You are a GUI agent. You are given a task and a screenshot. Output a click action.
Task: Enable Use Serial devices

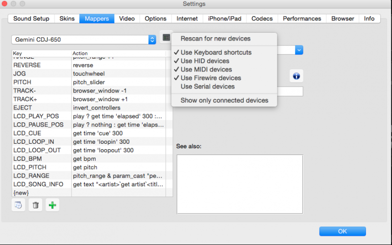click(x=207, y=87)
